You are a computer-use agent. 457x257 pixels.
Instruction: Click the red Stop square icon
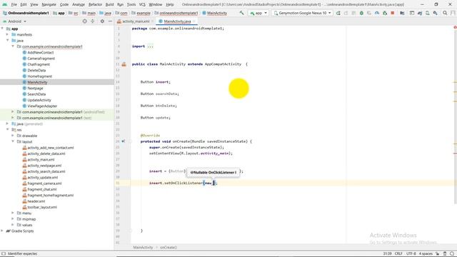[x=393, y=13]
